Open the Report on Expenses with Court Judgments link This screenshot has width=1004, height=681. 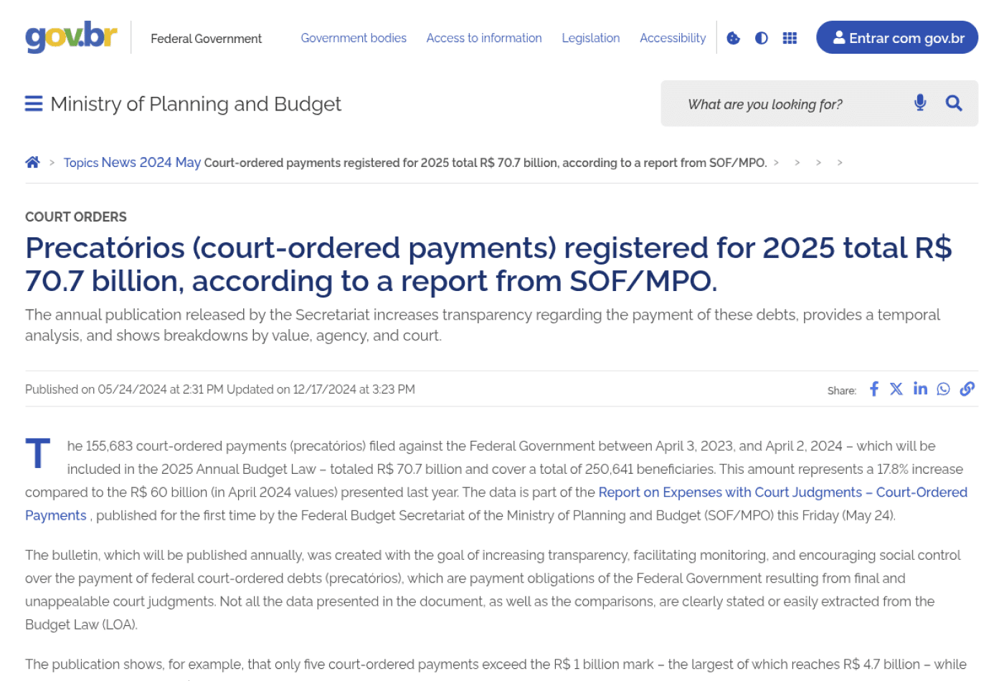(x=782, y=492)
